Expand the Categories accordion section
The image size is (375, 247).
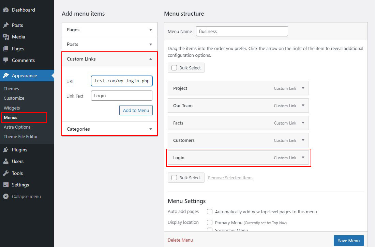(151, 129)
